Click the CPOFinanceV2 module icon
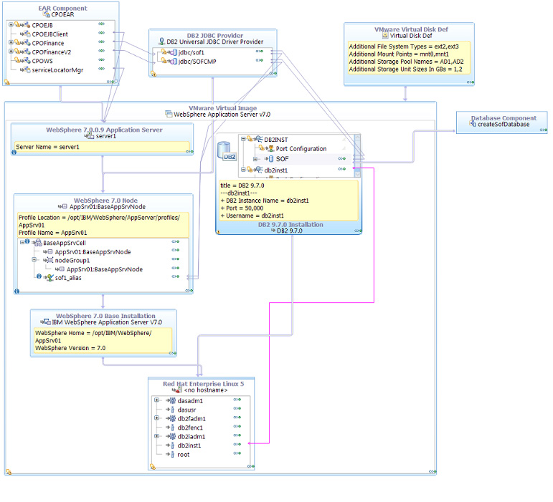The width and height of the screenshot is (553, 502). click(27, 52)
